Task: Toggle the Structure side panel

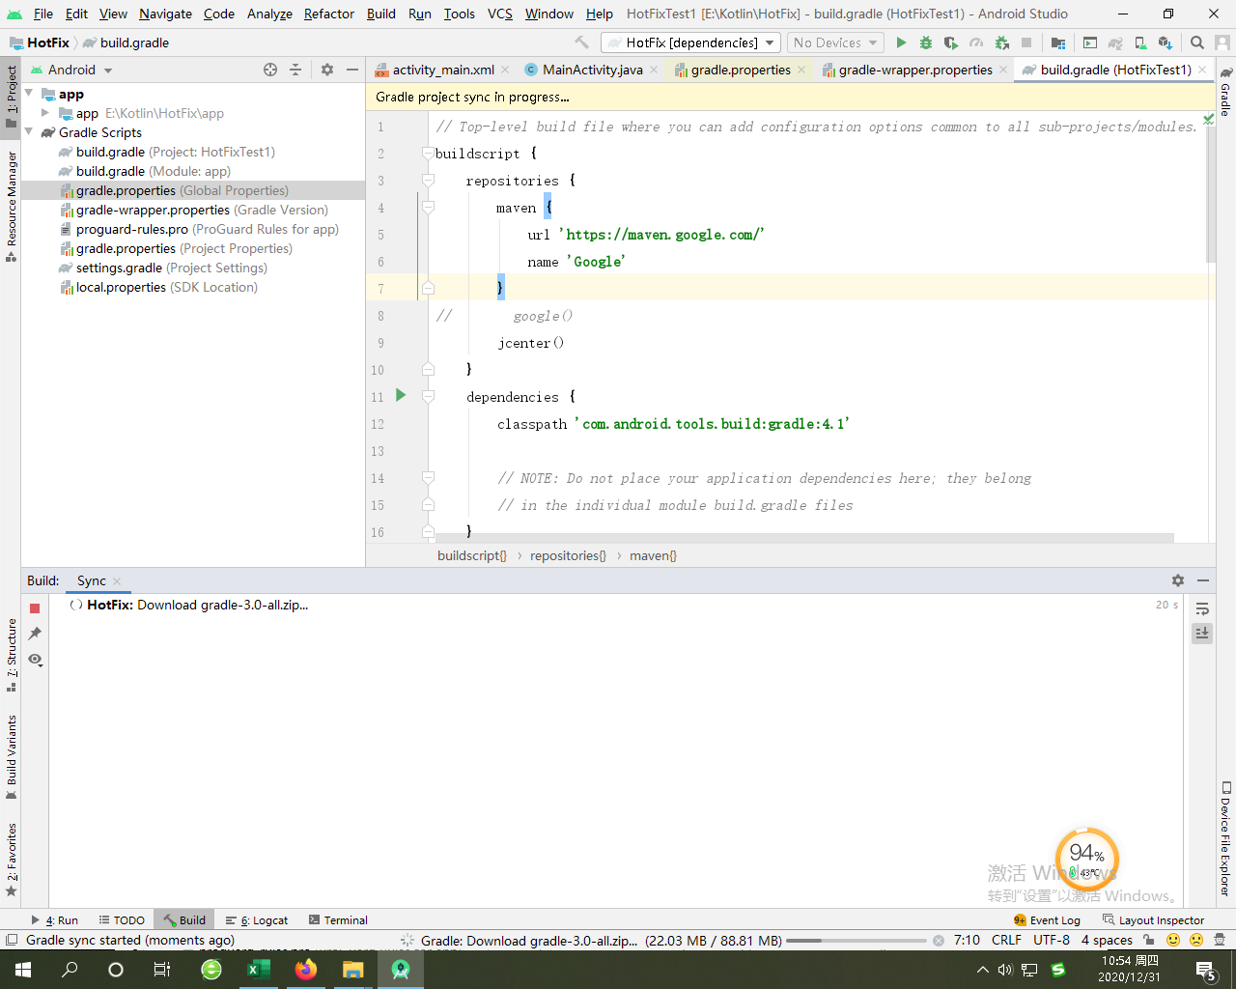Action: (11, 655)
